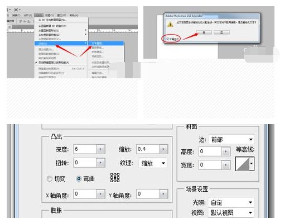
Task: Open the 等高线 contour picker arrow
Action: click(252, 164)
